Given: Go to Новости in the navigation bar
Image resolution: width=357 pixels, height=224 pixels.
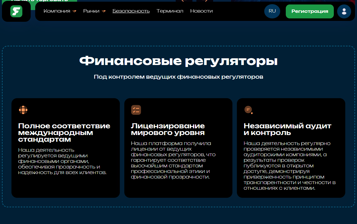Looking at the screenshot, I should [x=201, y=11].
